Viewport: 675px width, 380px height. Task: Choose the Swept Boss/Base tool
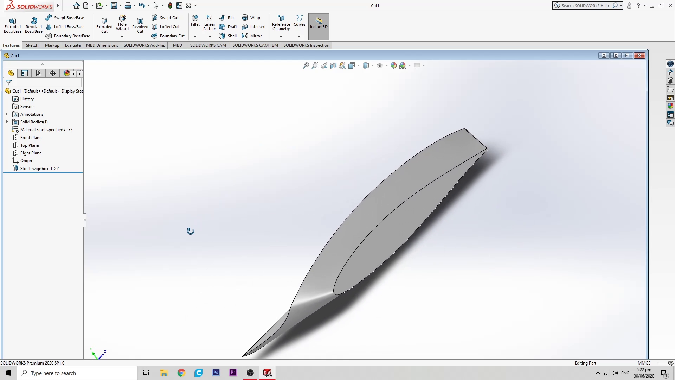pyautogui.click(x=65, y=18)
